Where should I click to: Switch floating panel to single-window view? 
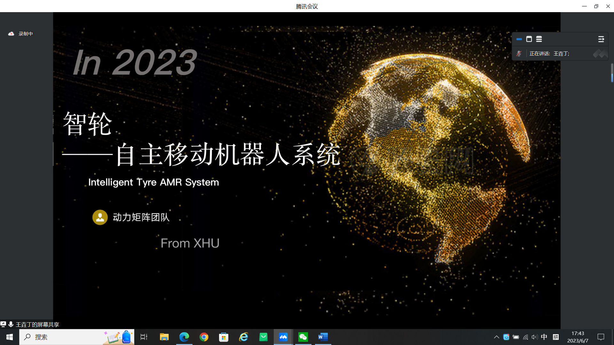tap(529, 39)
